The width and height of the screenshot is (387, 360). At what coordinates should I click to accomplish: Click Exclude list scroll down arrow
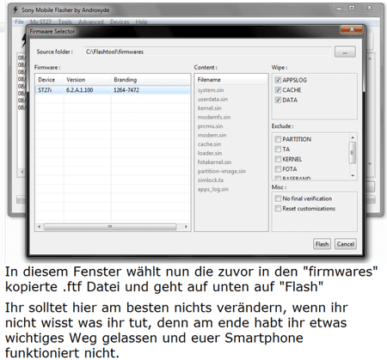(x=353, y=175)
